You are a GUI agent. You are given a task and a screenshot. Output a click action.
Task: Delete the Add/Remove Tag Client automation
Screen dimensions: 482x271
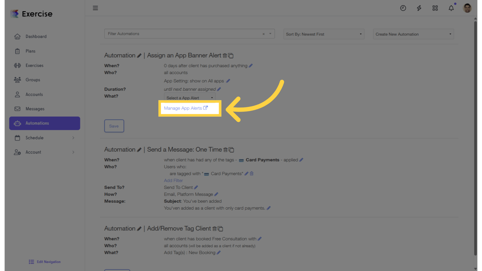[215, 229]
